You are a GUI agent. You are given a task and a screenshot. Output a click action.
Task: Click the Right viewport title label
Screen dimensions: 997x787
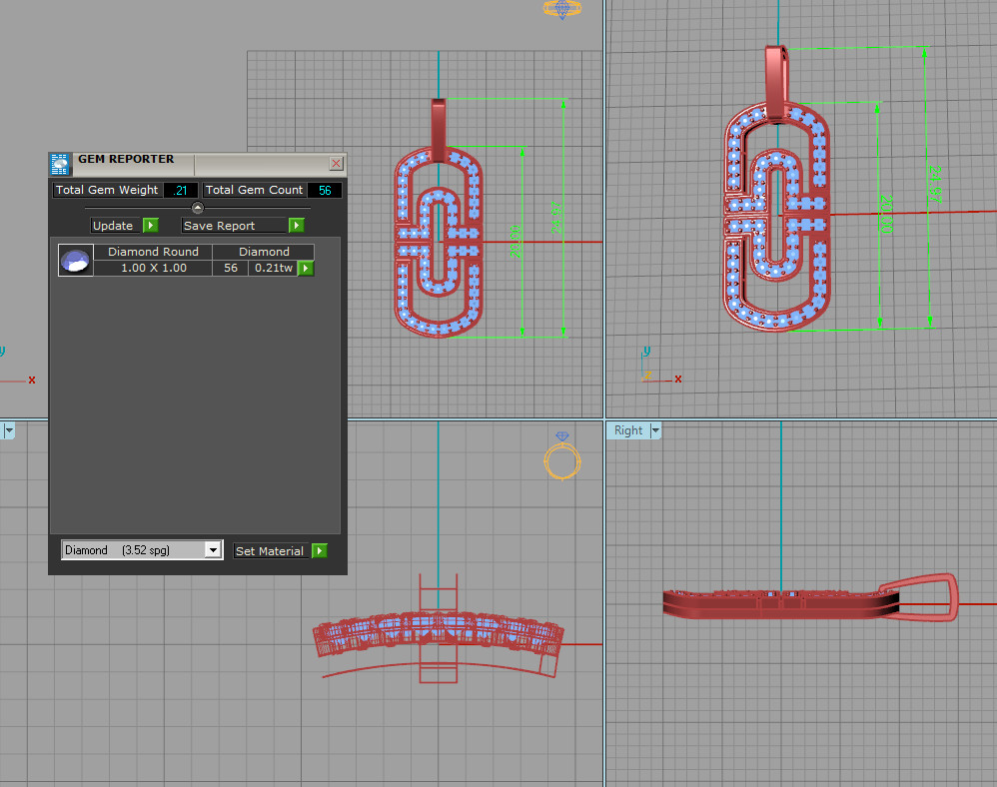(x=628, y=430)
